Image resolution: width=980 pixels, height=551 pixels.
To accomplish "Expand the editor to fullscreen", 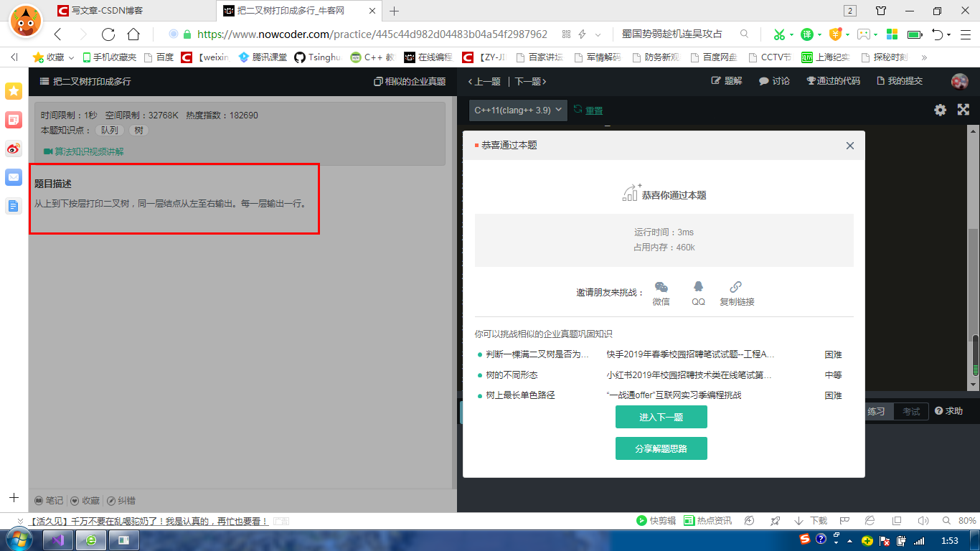I will 963,110.
